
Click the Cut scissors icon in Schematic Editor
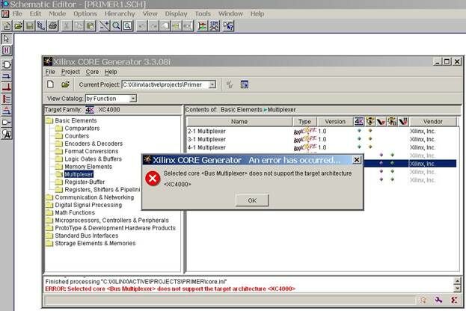(x=67, y=26)
